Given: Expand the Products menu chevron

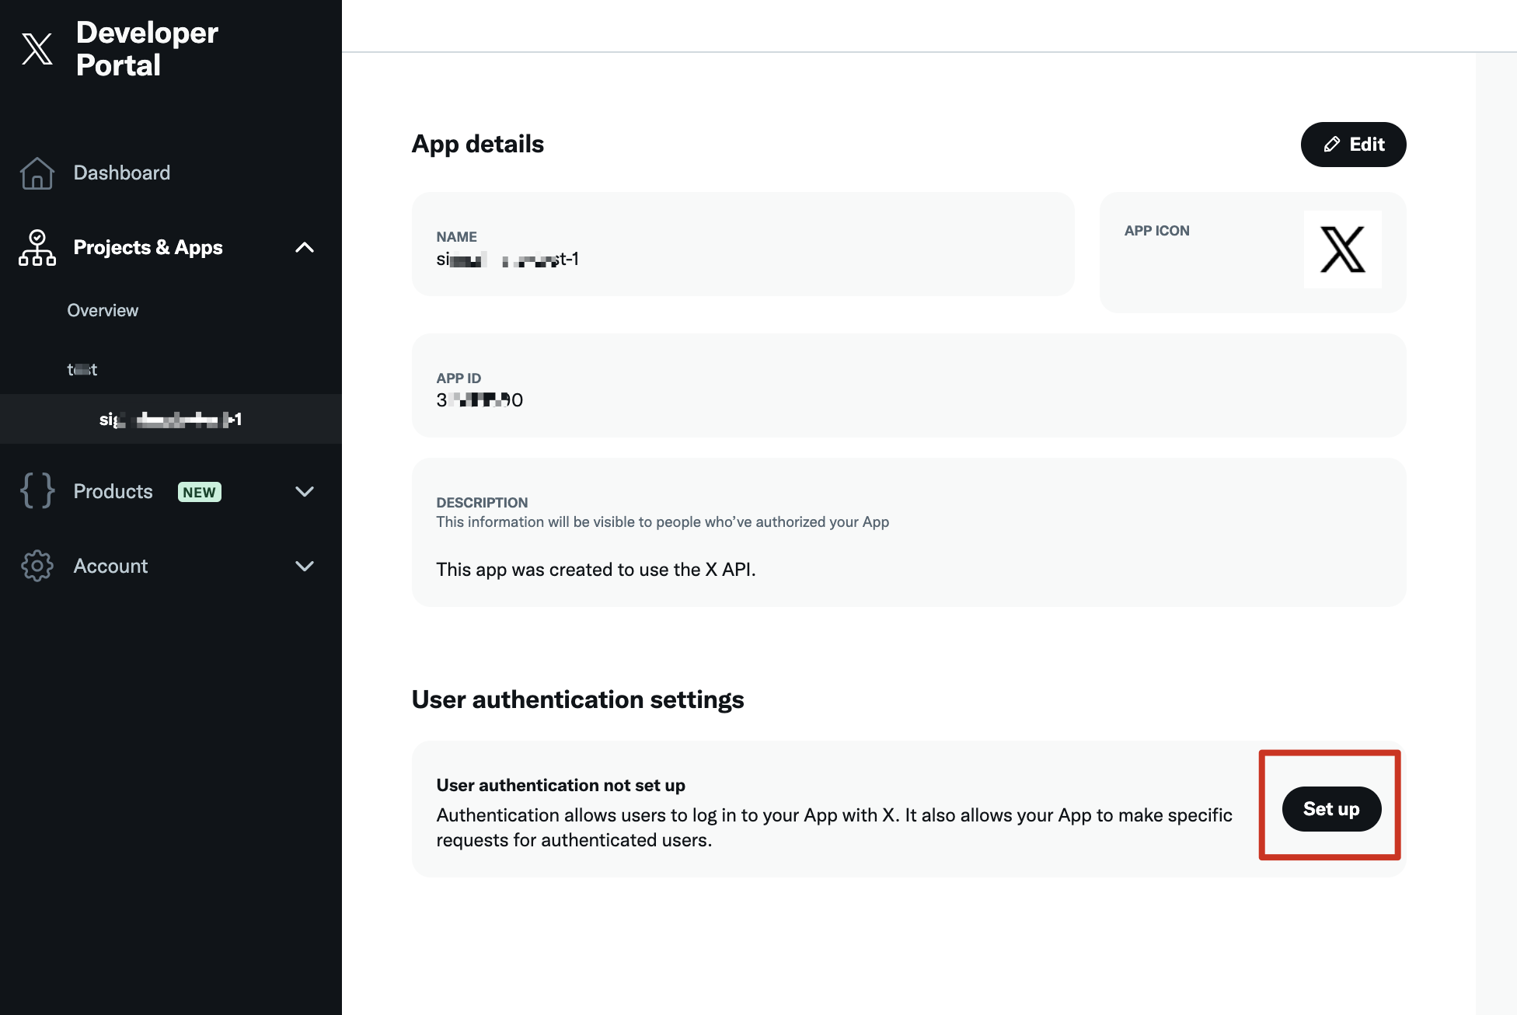Looking at the screenshot, I should [x=304, y=491].
